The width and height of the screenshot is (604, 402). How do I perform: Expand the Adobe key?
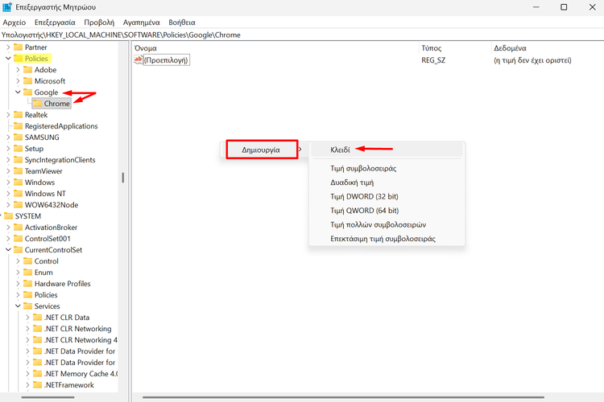pyautogui.click(x=18, y=70)
